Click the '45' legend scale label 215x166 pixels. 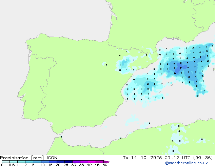97,165
